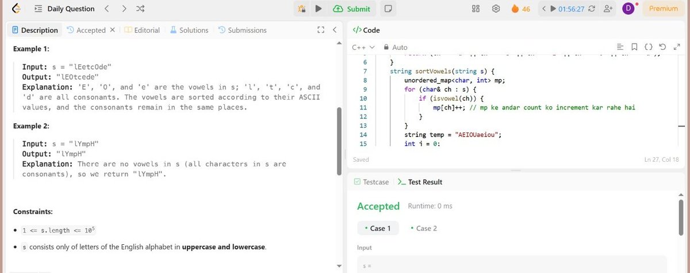The image size is (690, 273).
Task: Reset the timer
Action: click(x=592, y=9)
